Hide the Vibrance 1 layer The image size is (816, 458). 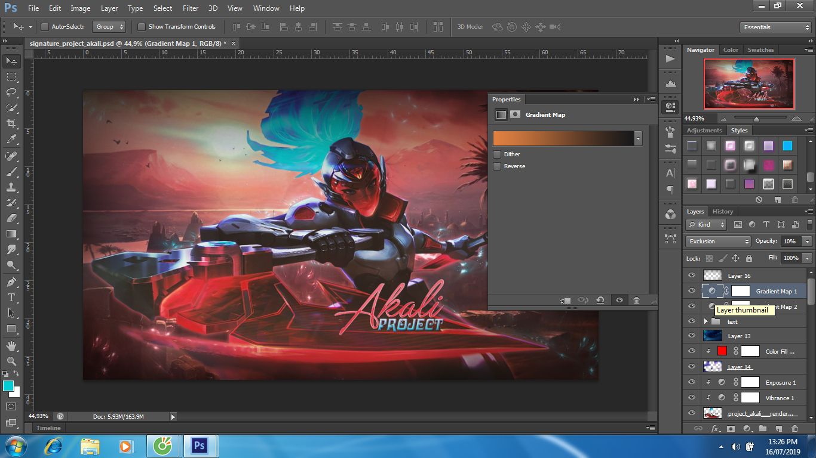point(692,398)
